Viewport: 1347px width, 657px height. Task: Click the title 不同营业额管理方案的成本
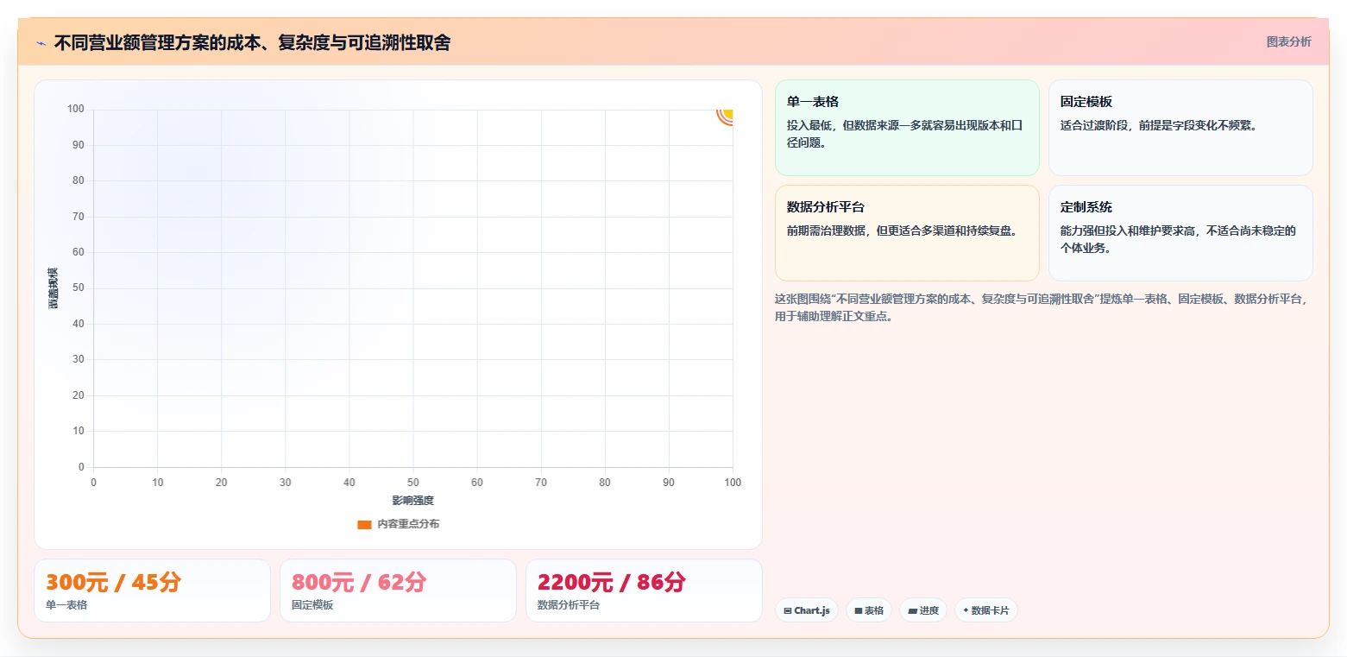tap(253, 43)
